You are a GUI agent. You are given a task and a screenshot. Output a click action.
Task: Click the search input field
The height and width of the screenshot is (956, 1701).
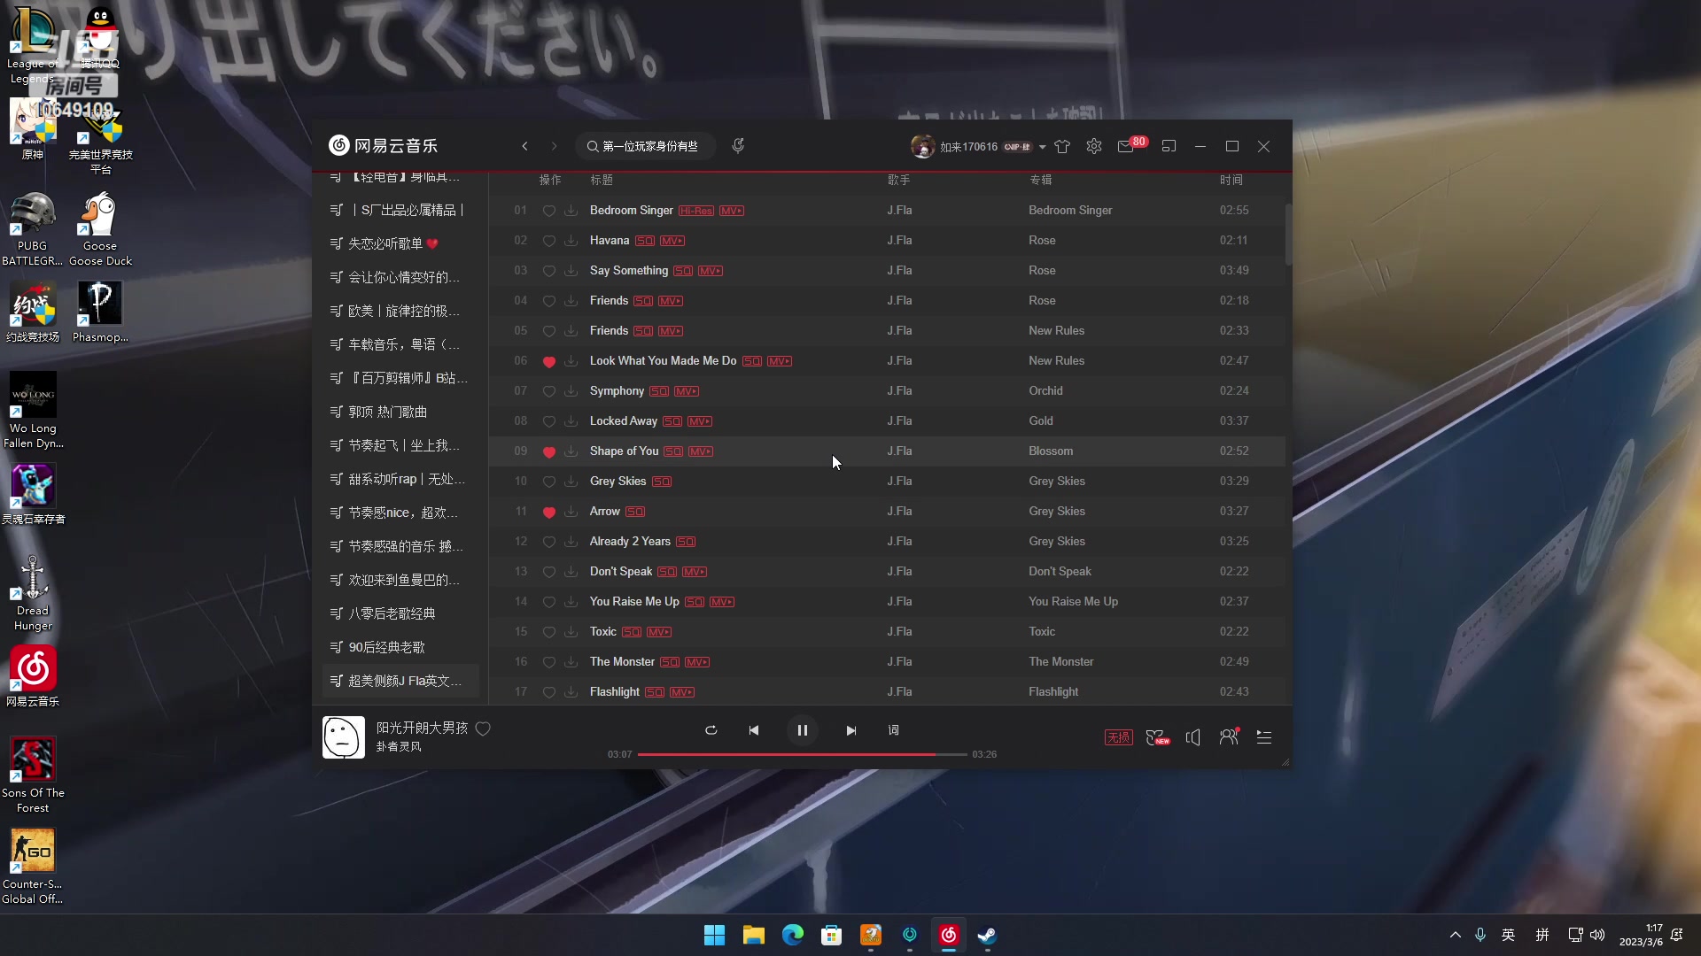[647, 145]
